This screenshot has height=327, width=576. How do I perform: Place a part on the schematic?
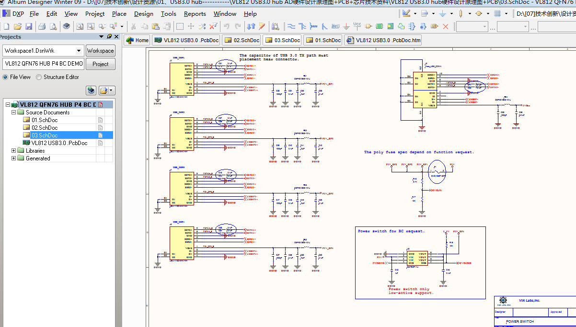pyautogui.click(x=368, y=26)
